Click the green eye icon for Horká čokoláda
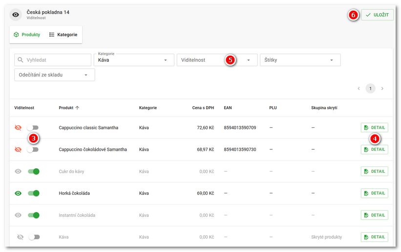Image resolution: width=401 pixels, height=252 pixels. [x=18, y=193]
